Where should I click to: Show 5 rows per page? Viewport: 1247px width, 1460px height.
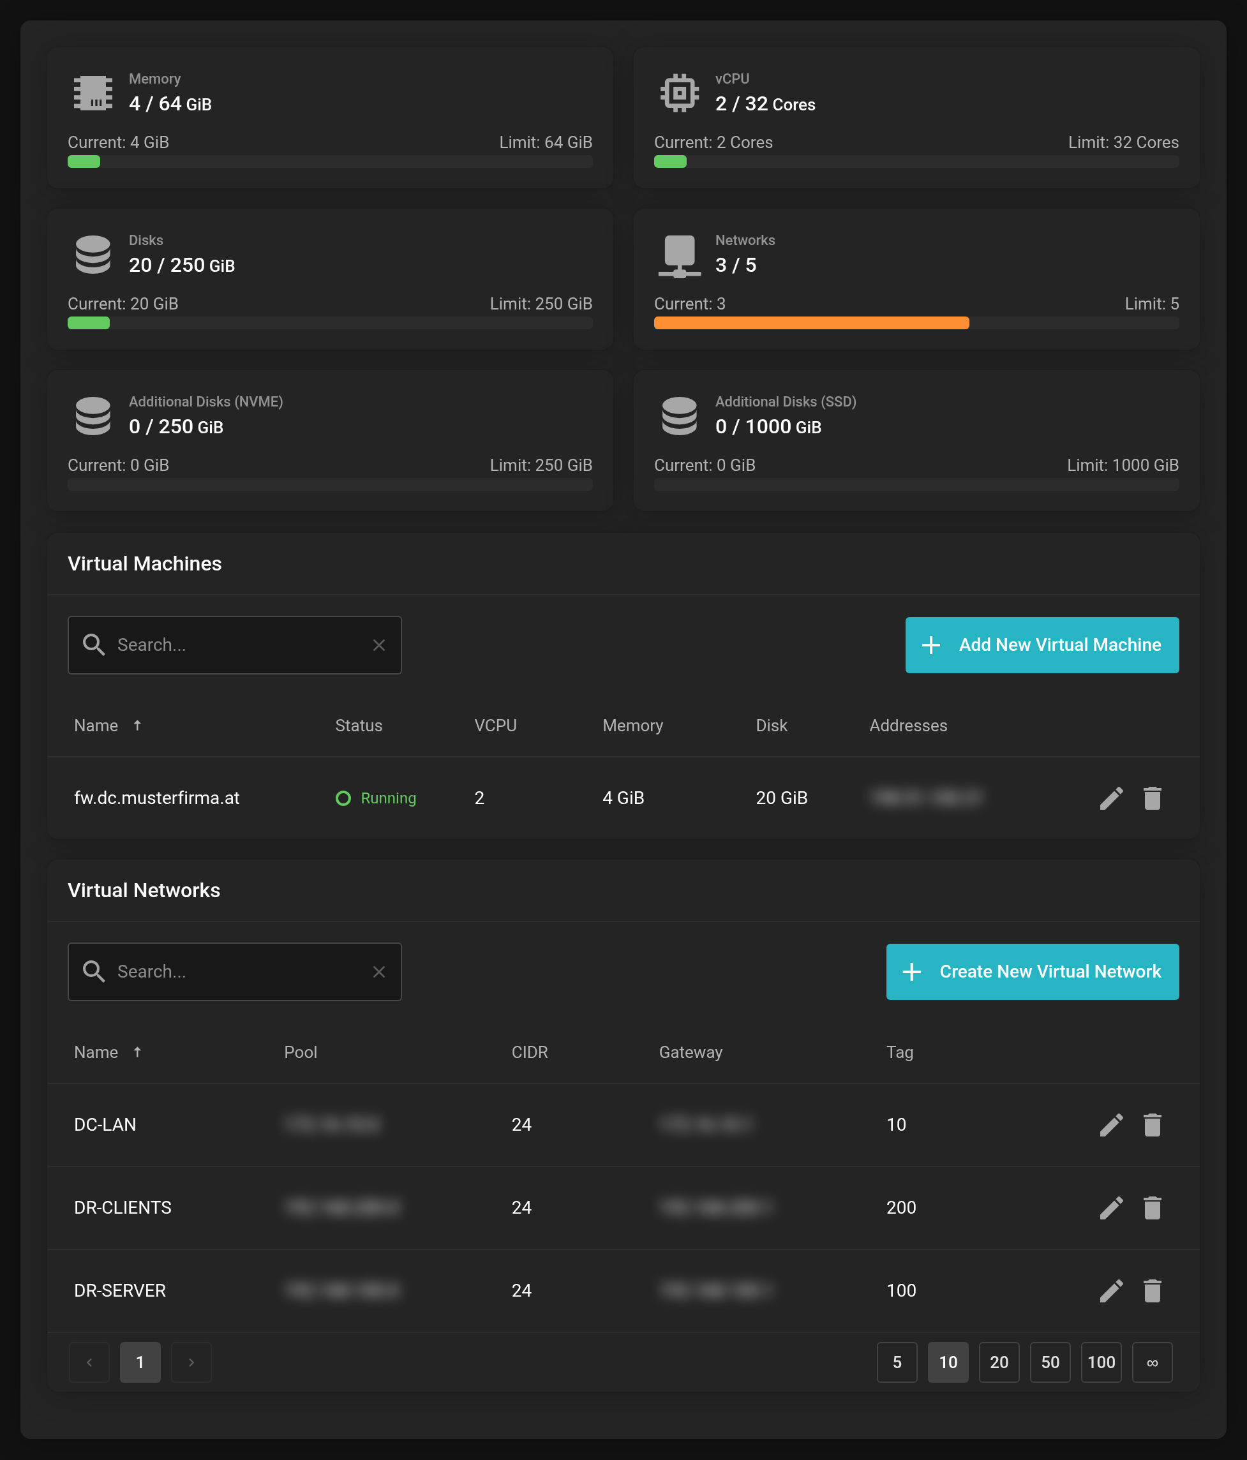897,1363
